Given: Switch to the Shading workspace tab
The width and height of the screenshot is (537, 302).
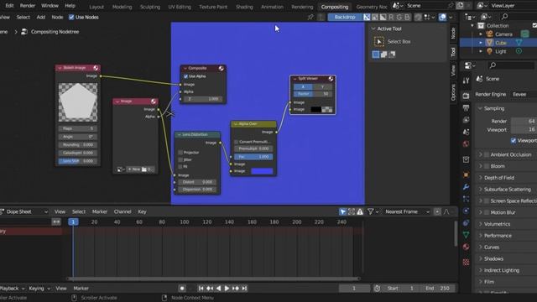Looking at the screenshot, I should point(244,7).
